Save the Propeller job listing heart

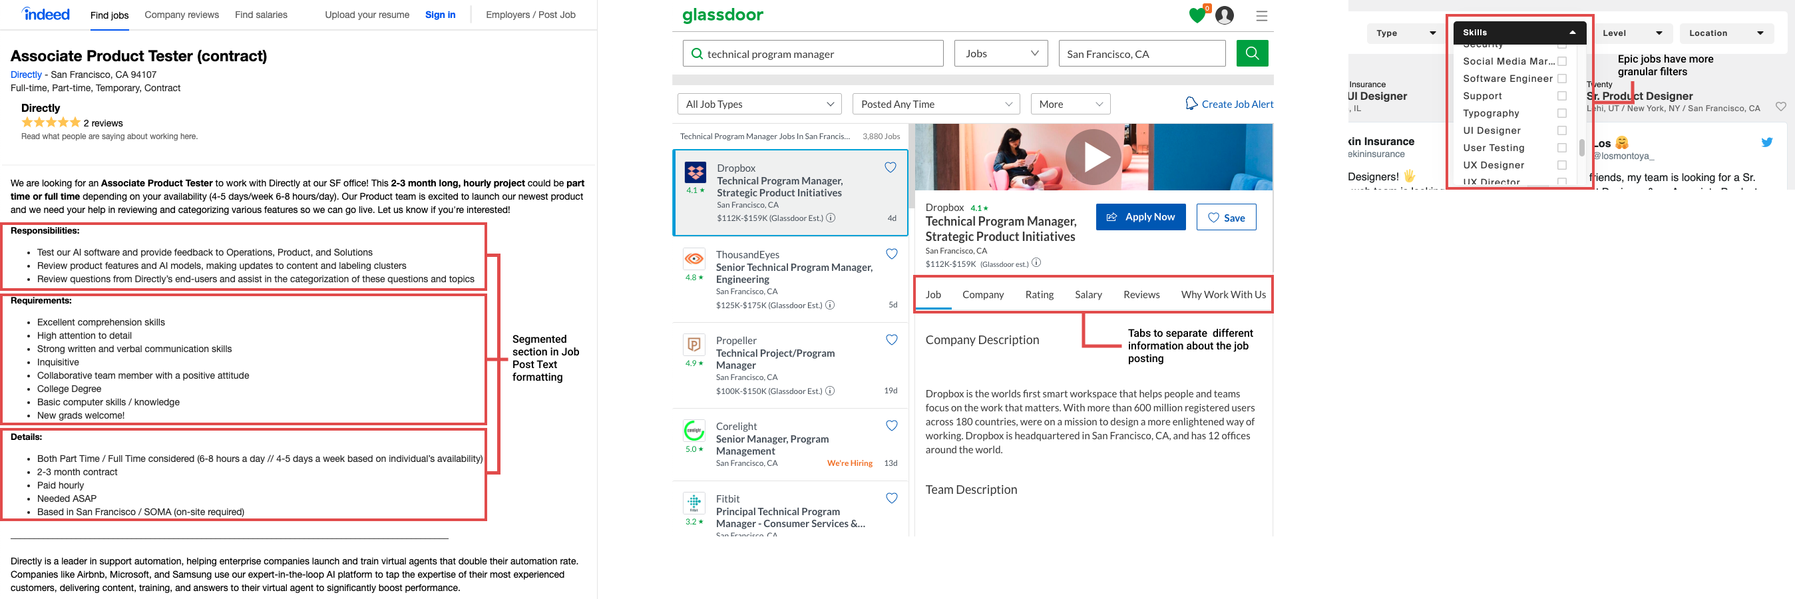(891, 339)
